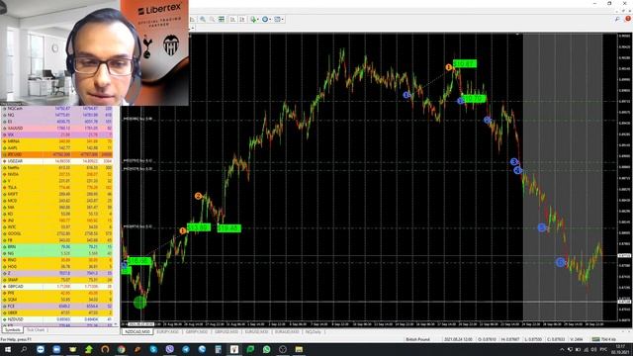Image resolution: width=633 pixels, height=356 pixels.
Task: Open the chart templates toolbar icon
Action: coord(277,19)
